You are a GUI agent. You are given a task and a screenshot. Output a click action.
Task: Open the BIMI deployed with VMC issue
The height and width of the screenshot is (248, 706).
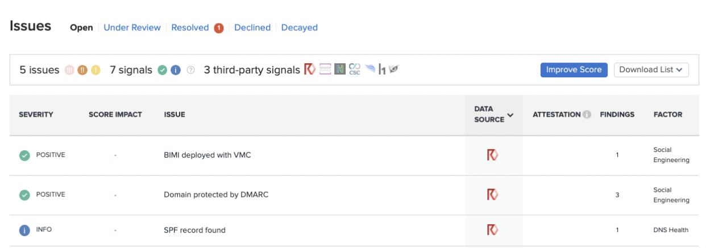[x=207, y=155]
